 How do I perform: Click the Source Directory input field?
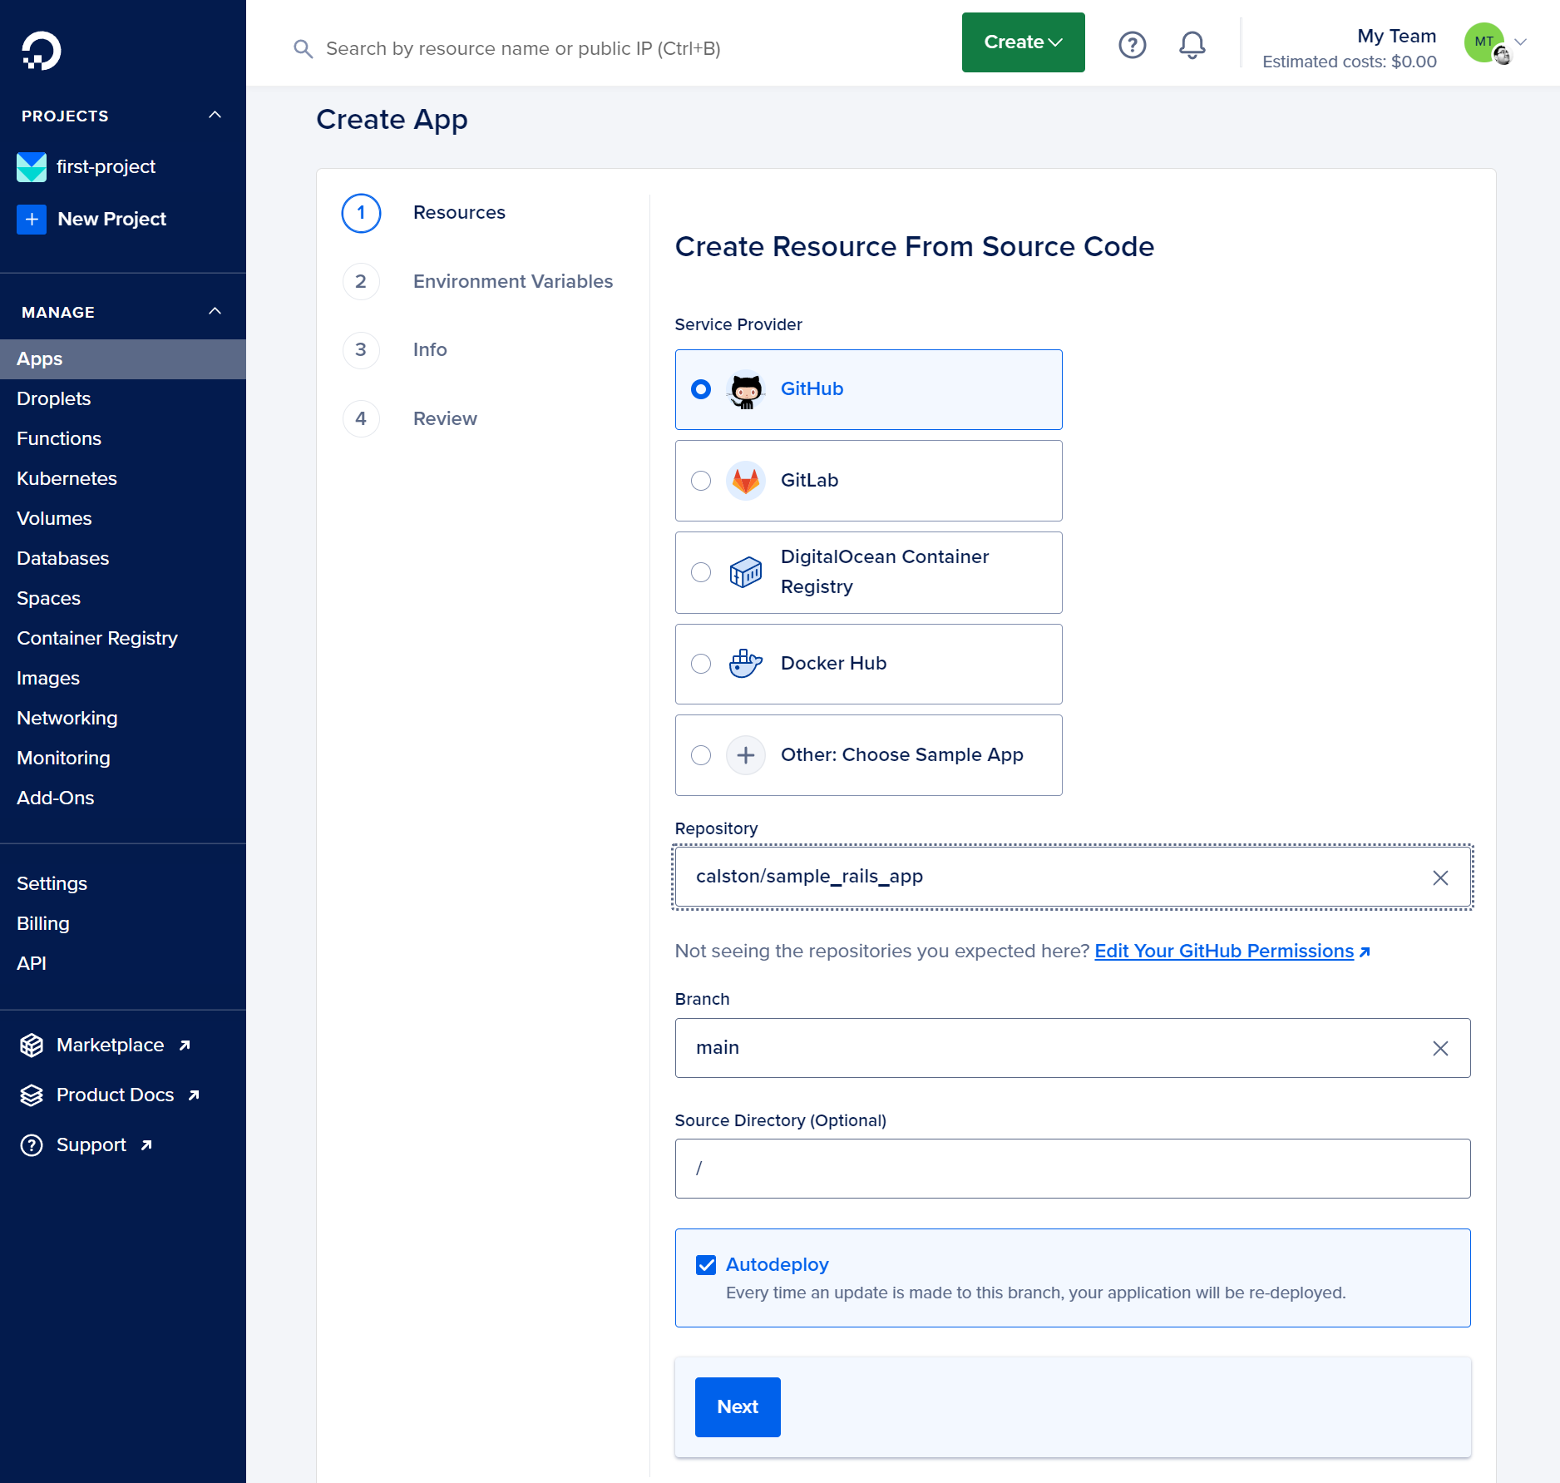click(1072, 1169)
